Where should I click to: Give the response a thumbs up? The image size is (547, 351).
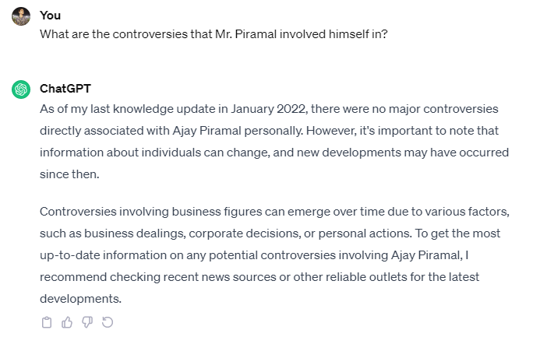[x=67, y=322]
